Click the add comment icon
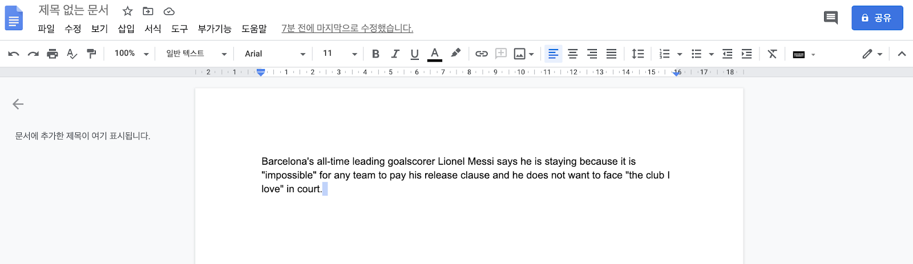Image resolution: width=913 pixels, height=264 pixels. point(501,54)
